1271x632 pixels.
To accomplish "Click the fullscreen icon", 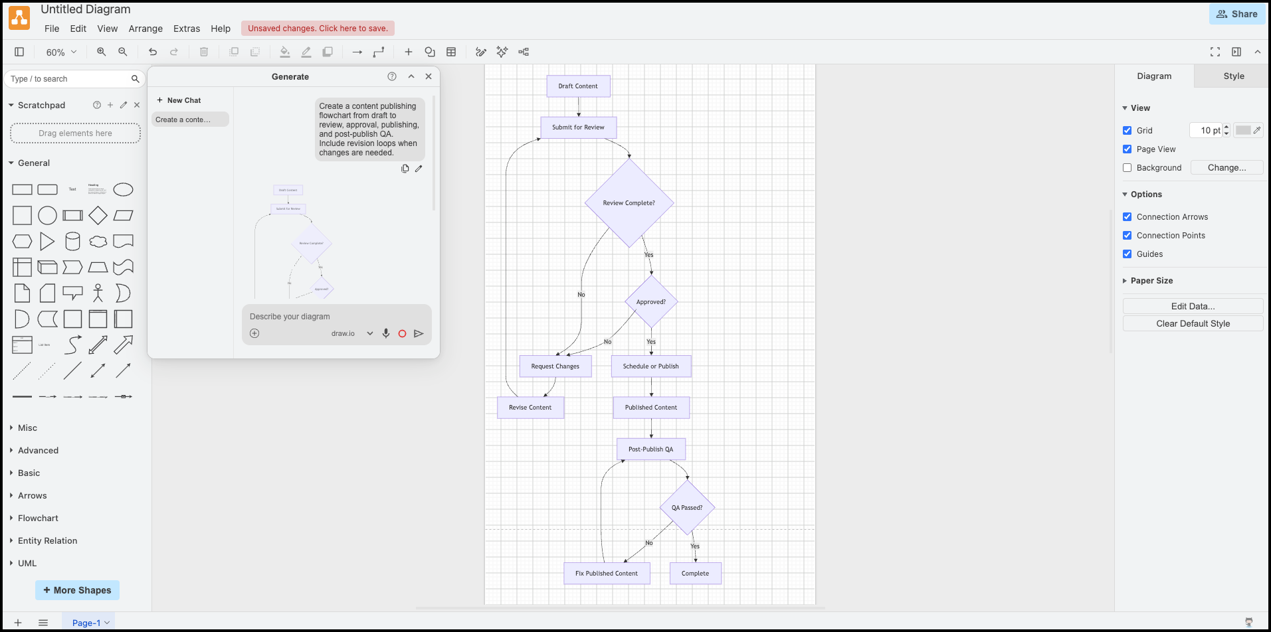I will [1215, 52].
